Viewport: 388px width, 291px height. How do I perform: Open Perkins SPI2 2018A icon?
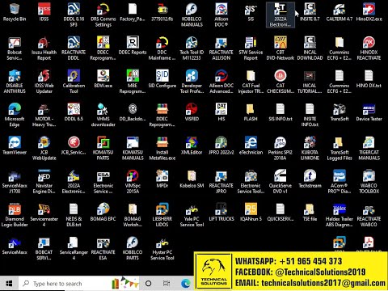pos(280,149)
